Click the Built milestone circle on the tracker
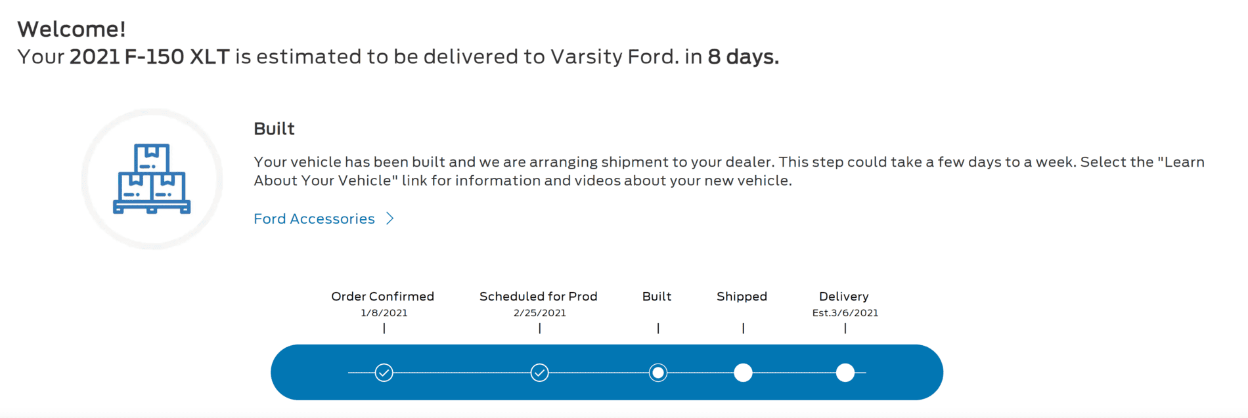 point(657,372)
